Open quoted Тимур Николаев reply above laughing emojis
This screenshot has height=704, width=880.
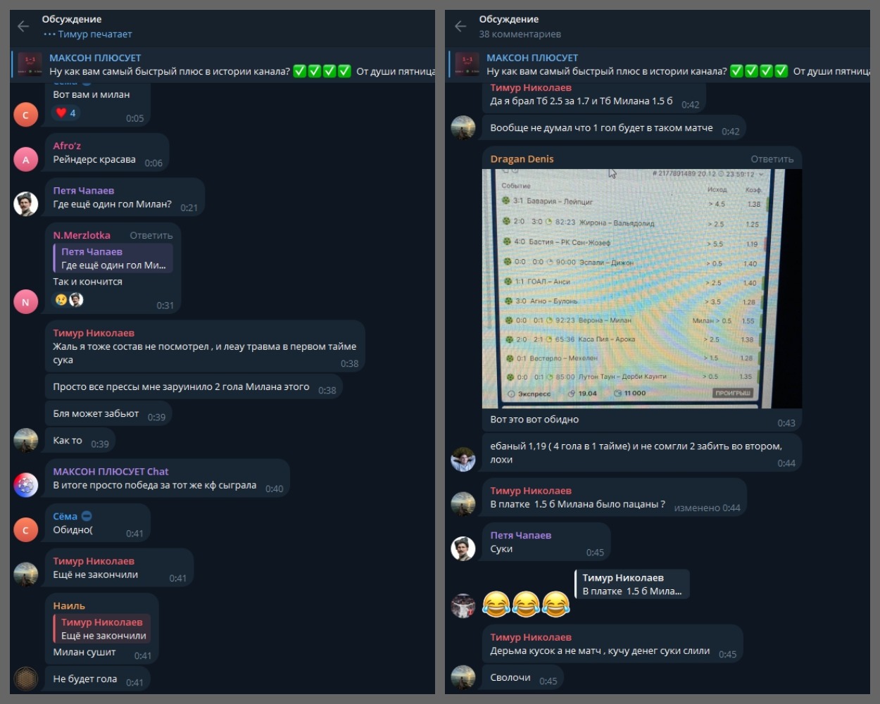click(x=631, y=584)
